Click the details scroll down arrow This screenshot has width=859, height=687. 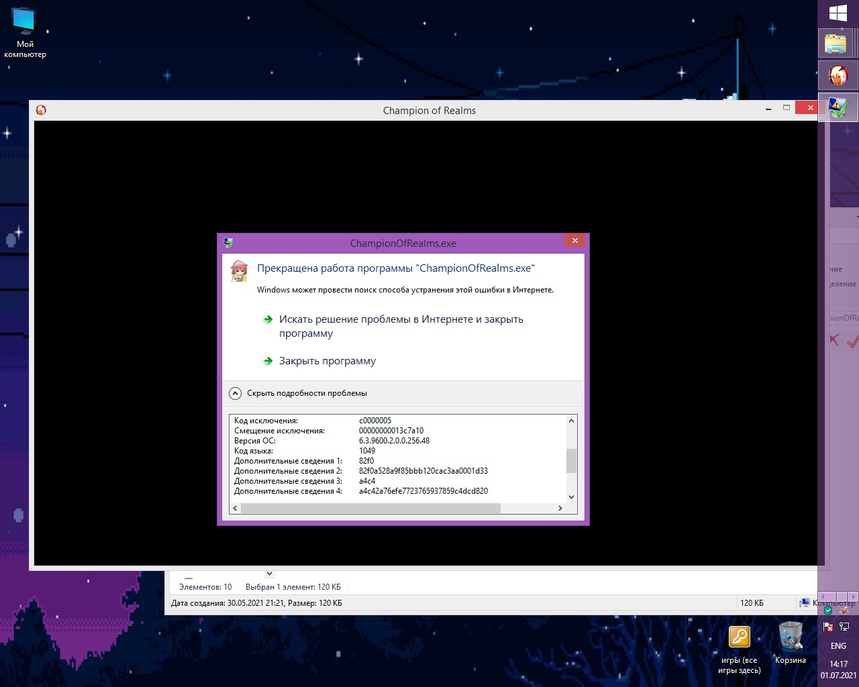[571, 497]
